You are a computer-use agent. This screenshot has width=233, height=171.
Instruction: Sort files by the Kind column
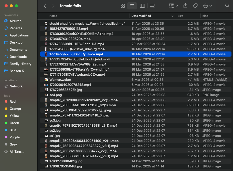tap(205, 16)
